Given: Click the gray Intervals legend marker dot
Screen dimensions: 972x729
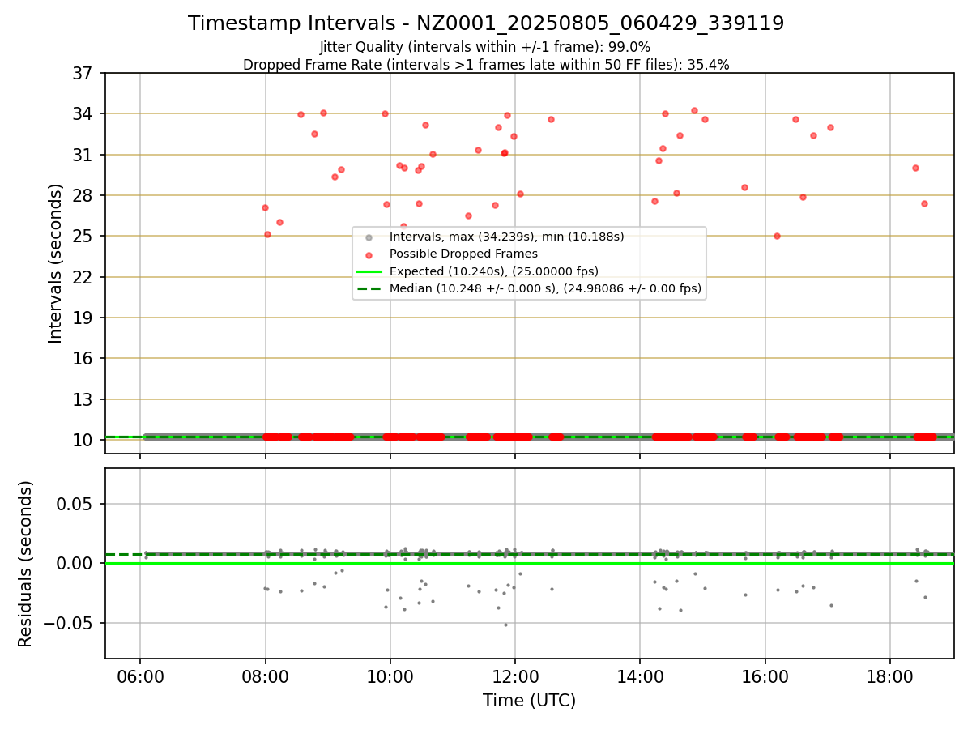Looking at the screenshot, I should pyautogui.click(x=369, y=237).
